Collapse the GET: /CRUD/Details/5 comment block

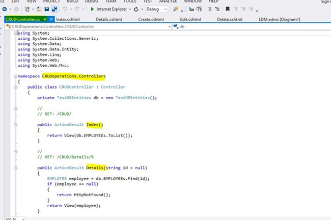(15, 152)
